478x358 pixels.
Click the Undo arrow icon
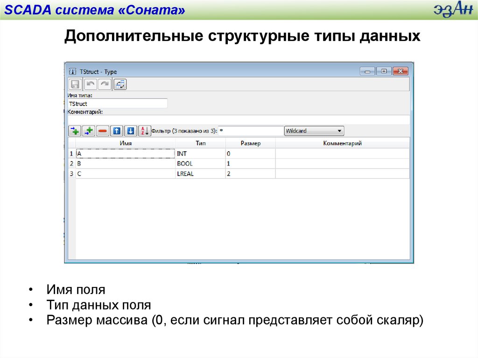point(90,84)
